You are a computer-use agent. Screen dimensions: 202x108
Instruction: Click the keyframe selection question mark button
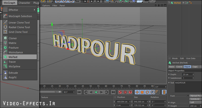(130, 92)
